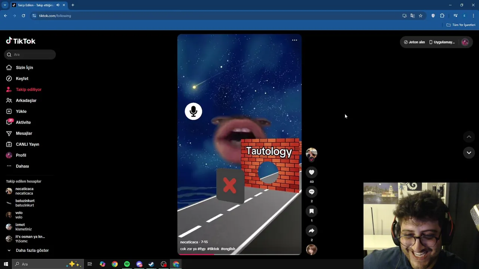The width and height of the screenshot is (479, 269).
Task: Open the Extensions puzzle menu
Action: pyautogui.click(x=442, y=16)
